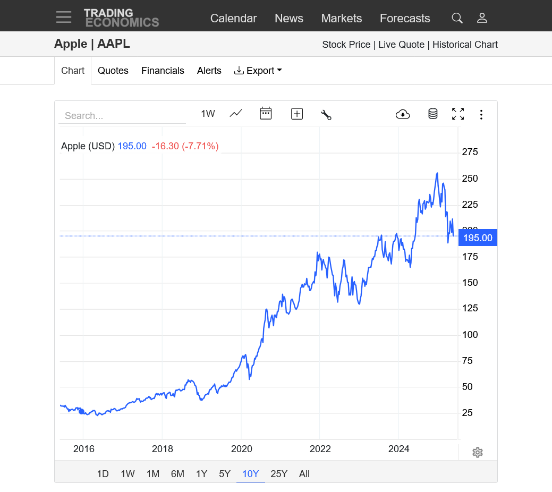
Task: Set chart range to 25Y
Action: click(279, 474)
